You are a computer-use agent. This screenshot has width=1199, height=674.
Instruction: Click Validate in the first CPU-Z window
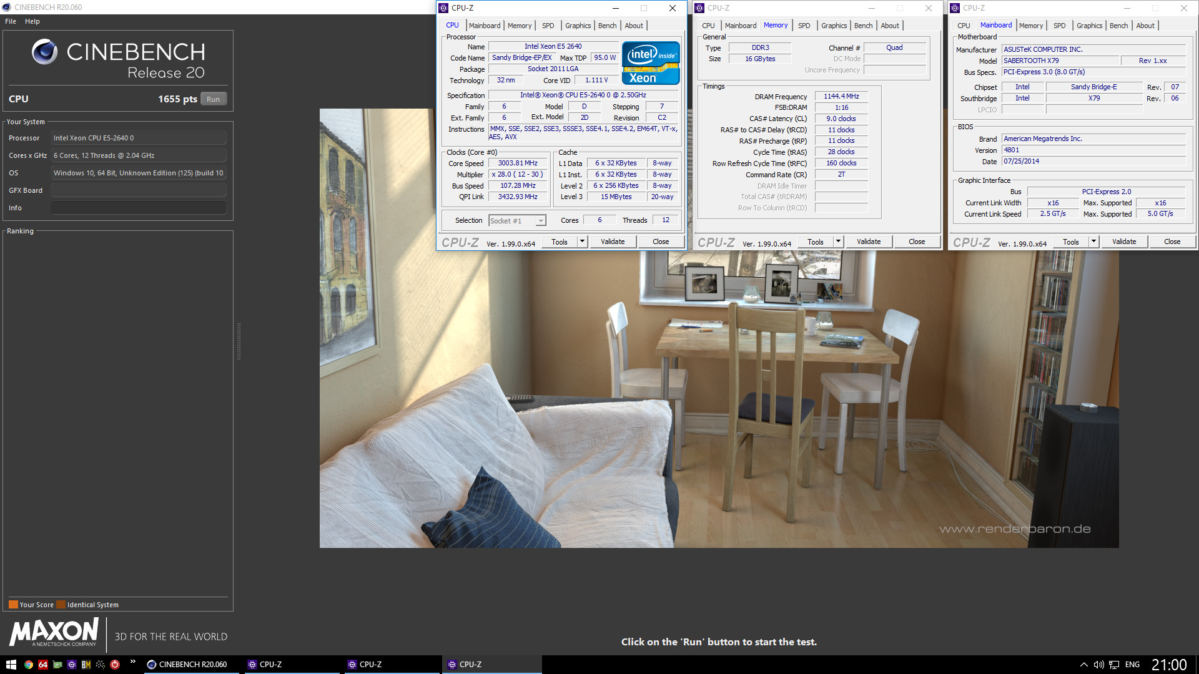coord(613,242)
